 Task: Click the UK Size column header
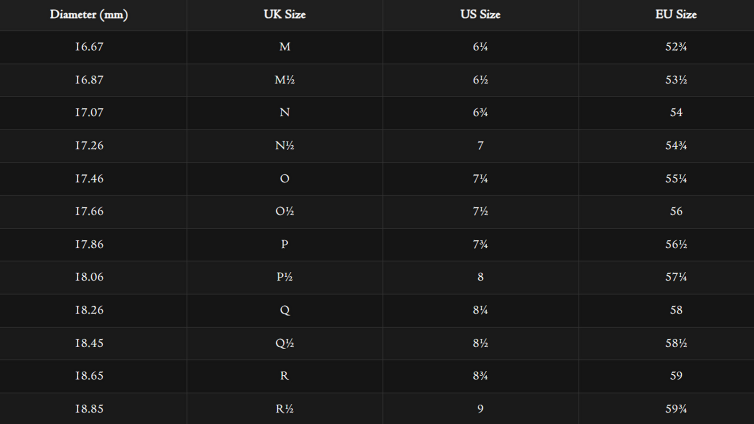tap(285, 15)
